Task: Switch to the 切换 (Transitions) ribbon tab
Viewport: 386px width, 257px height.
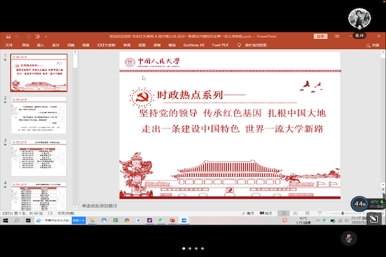Action: 71,45
